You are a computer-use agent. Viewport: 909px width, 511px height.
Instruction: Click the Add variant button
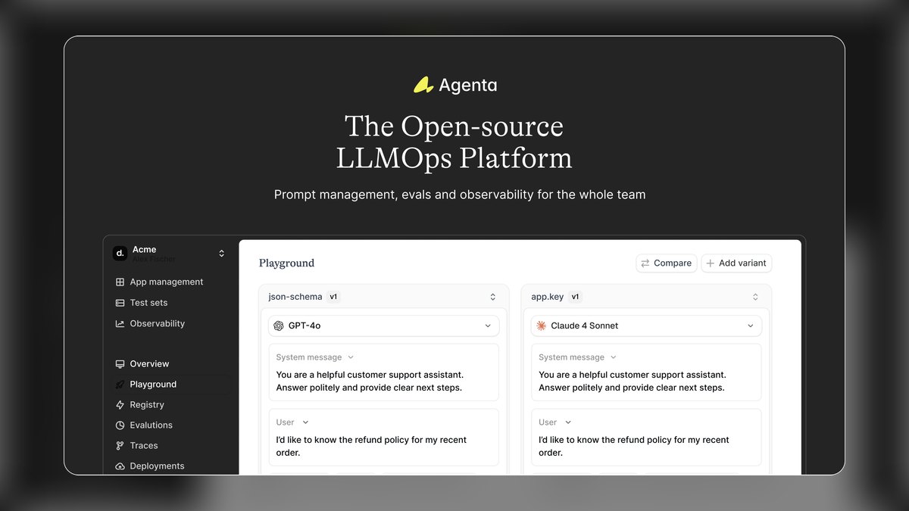736,263
